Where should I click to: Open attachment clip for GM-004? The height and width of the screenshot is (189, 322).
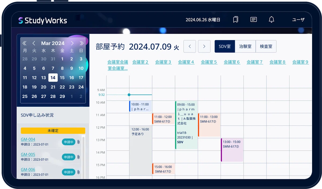click(x=79, y=142)
